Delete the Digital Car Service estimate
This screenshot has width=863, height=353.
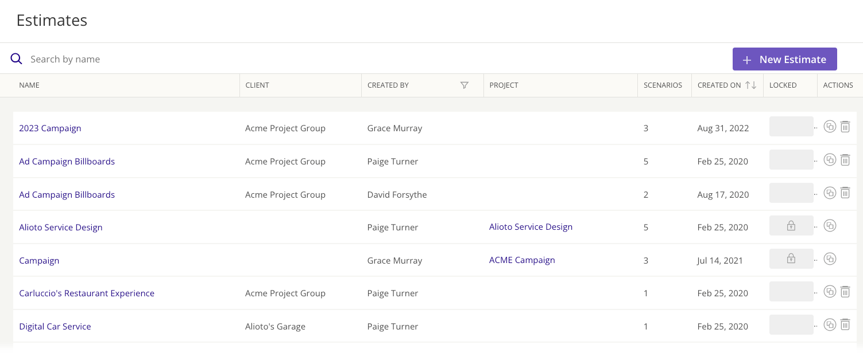(845, 325)
